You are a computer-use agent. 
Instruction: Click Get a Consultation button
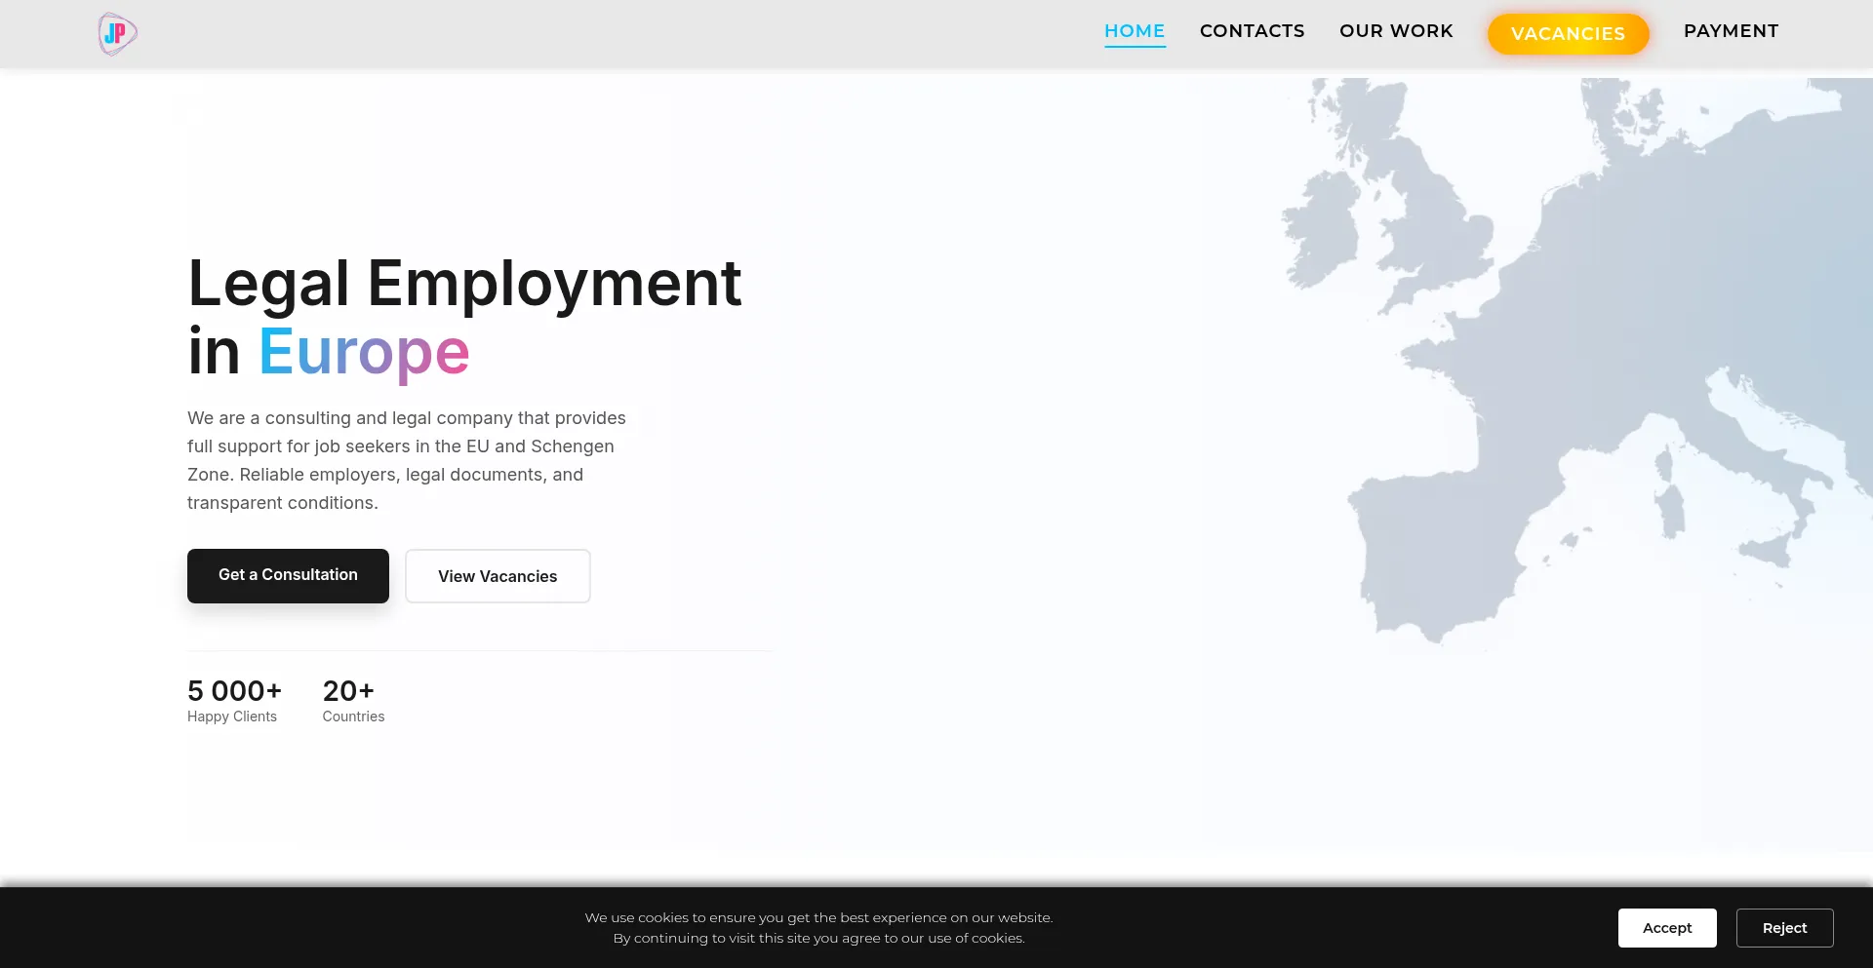pos(288,575)
